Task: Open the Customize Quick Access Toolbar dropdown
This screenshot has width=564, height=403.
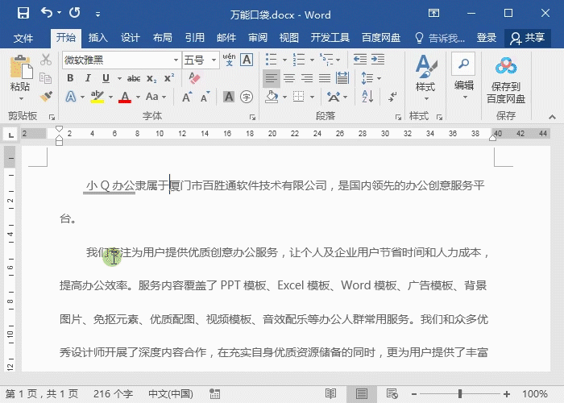Action: (97, 15)
